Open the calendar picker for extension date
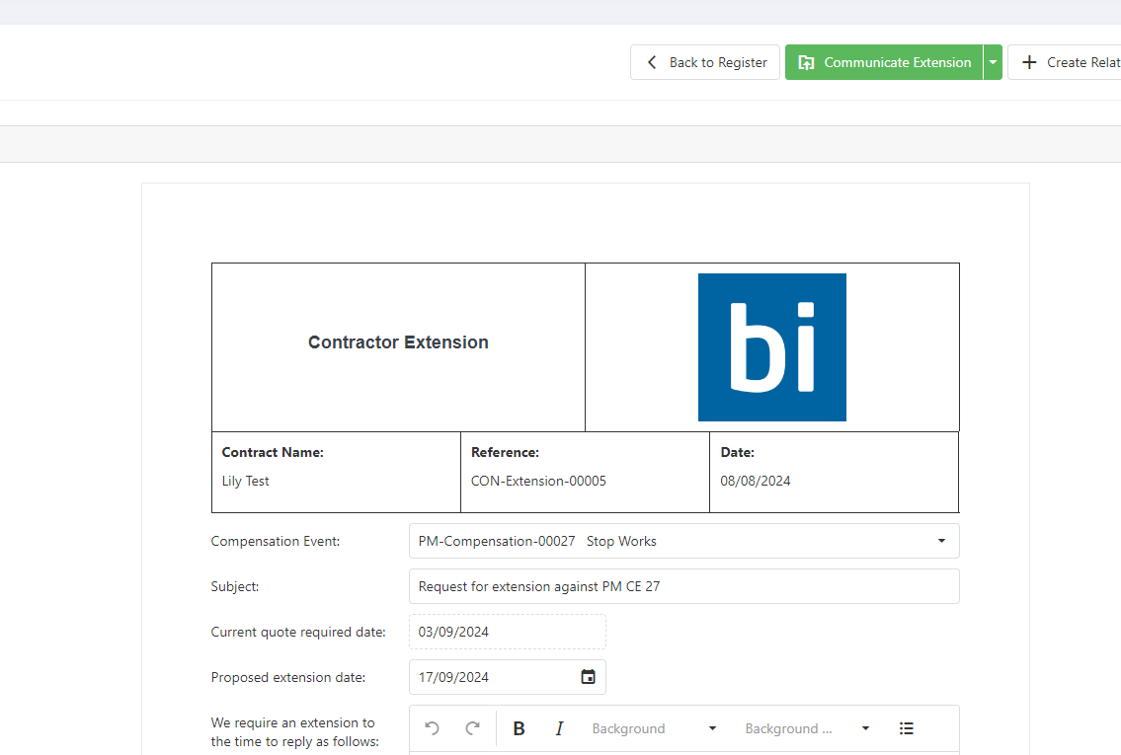Image resolution: width=1121 pixels, height=755 pixels. (x=588, y=677)
